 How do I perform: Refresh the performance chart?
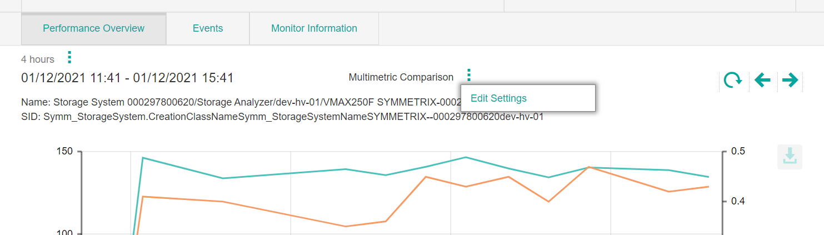pyautogui.click(x=733, y=81)
